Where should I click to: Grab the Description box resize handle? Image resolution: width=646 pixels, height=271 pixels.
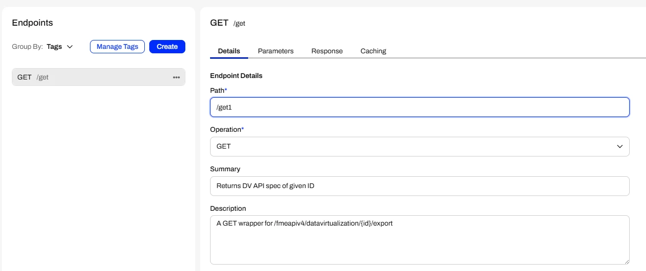point(626,261)
